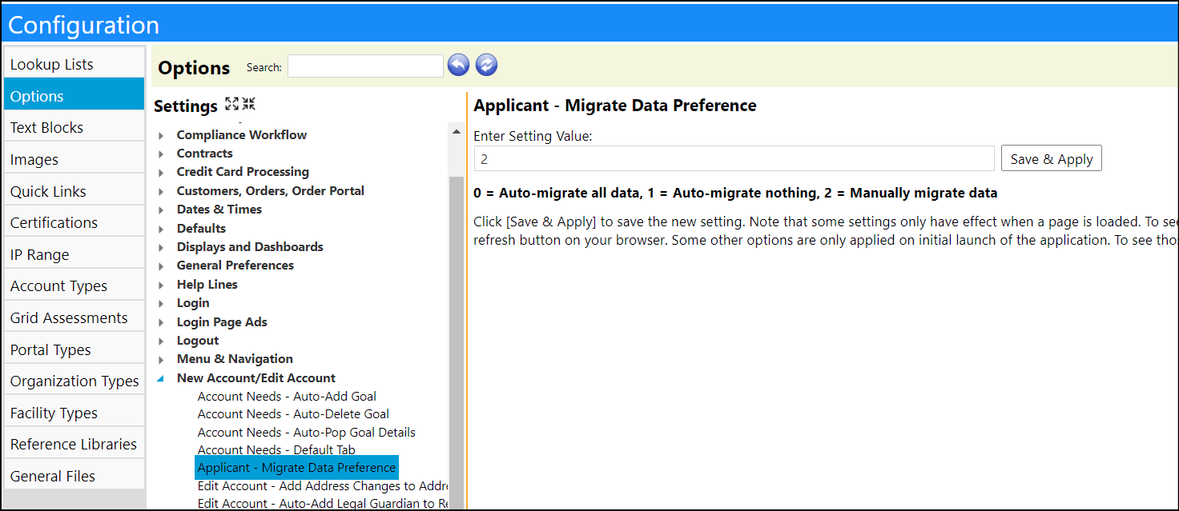Open Portal Types section

coord(74,349)
